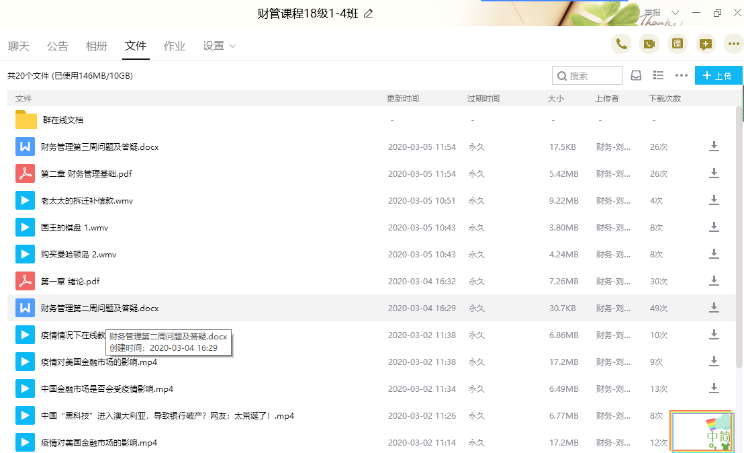Viewport: 744px width, 453px height.
Task: Click the play icon of 购买曼哈顿岛 2.wmv
Action: click(x=25, y=254)
